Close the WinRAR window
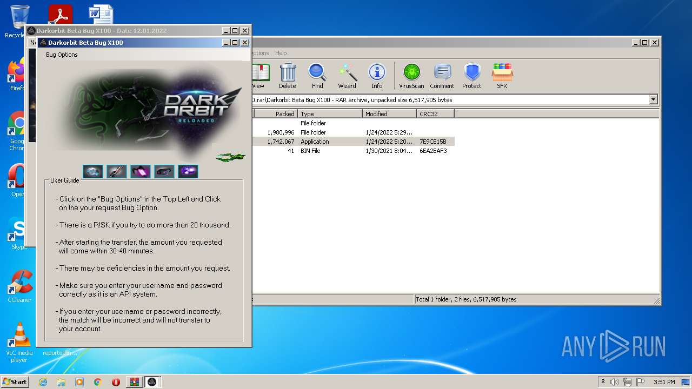 pyautogui.click(x=655, y=43)
